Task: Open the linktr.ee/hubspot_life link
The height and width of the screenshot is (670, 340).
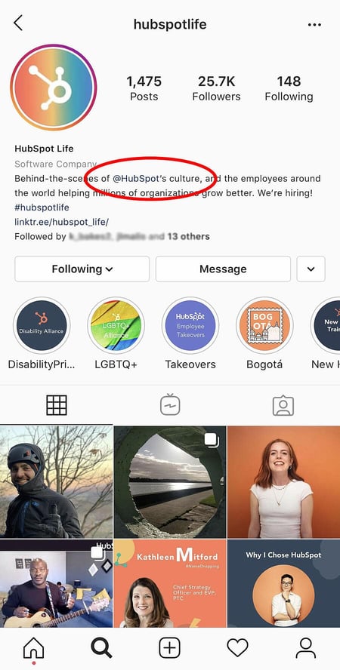Action: click(62, 222)
